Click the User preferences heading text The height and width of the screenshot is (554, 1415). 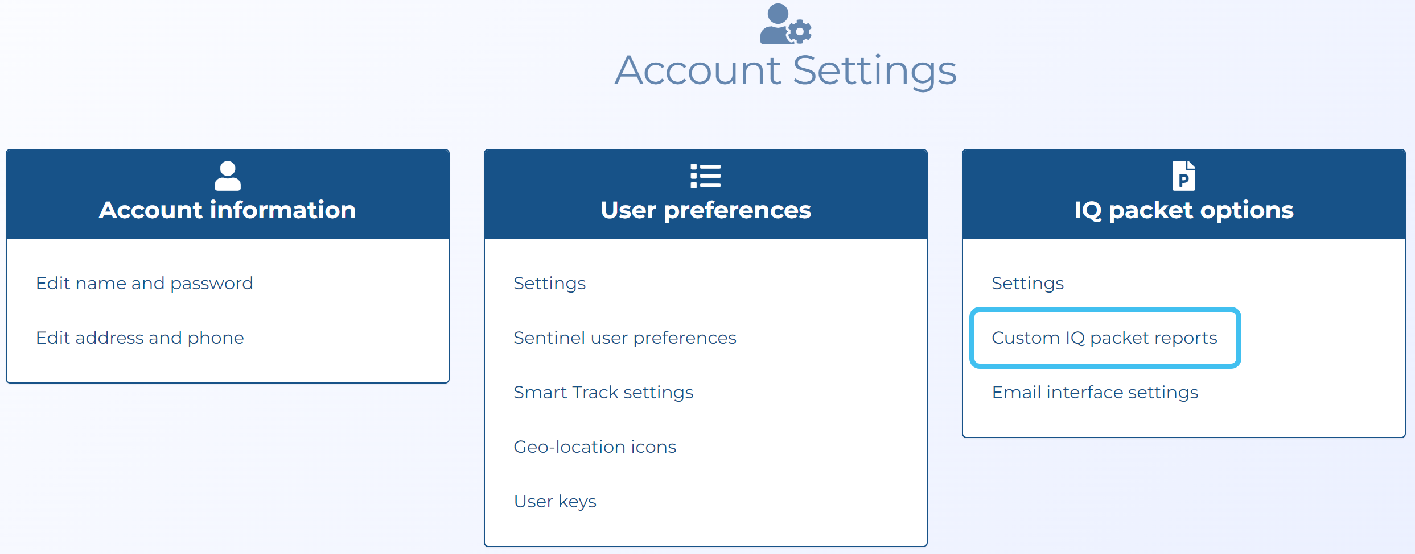[705, 210]
